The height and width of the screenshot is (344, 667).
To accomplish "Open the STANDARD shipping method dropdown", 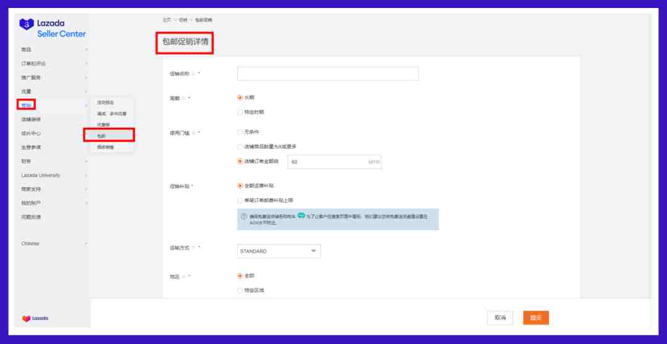I will 279,251.
